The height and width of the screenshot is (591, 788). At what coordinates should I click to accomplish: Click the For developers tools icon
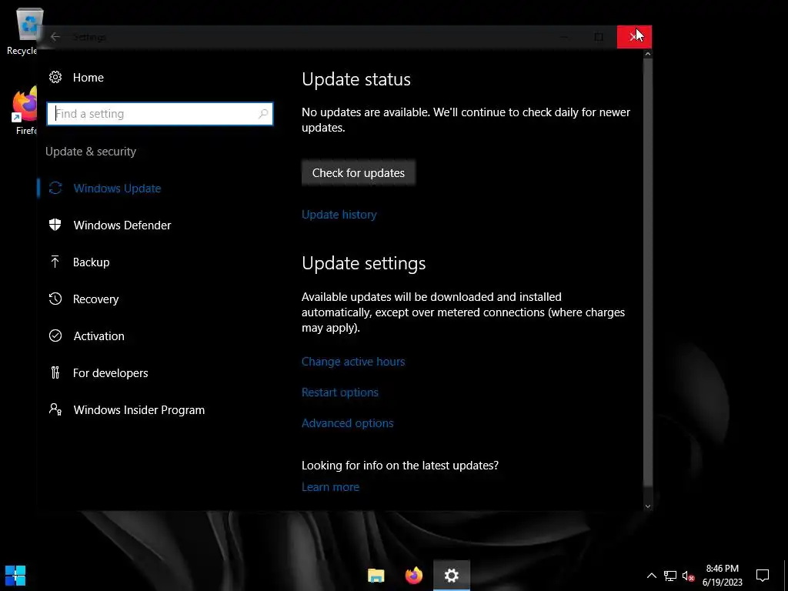[x=55, y=372]
